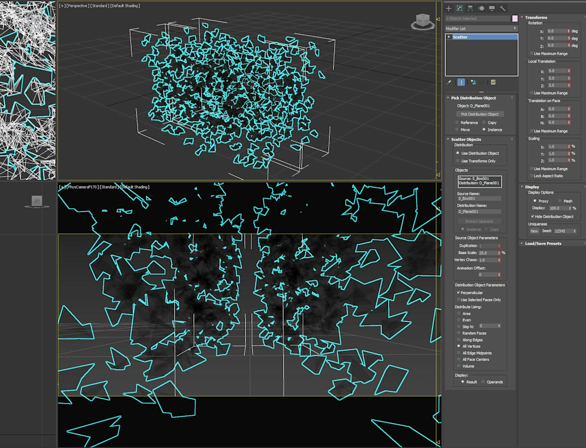Open the Motion panel tab

tap(481, 8)
